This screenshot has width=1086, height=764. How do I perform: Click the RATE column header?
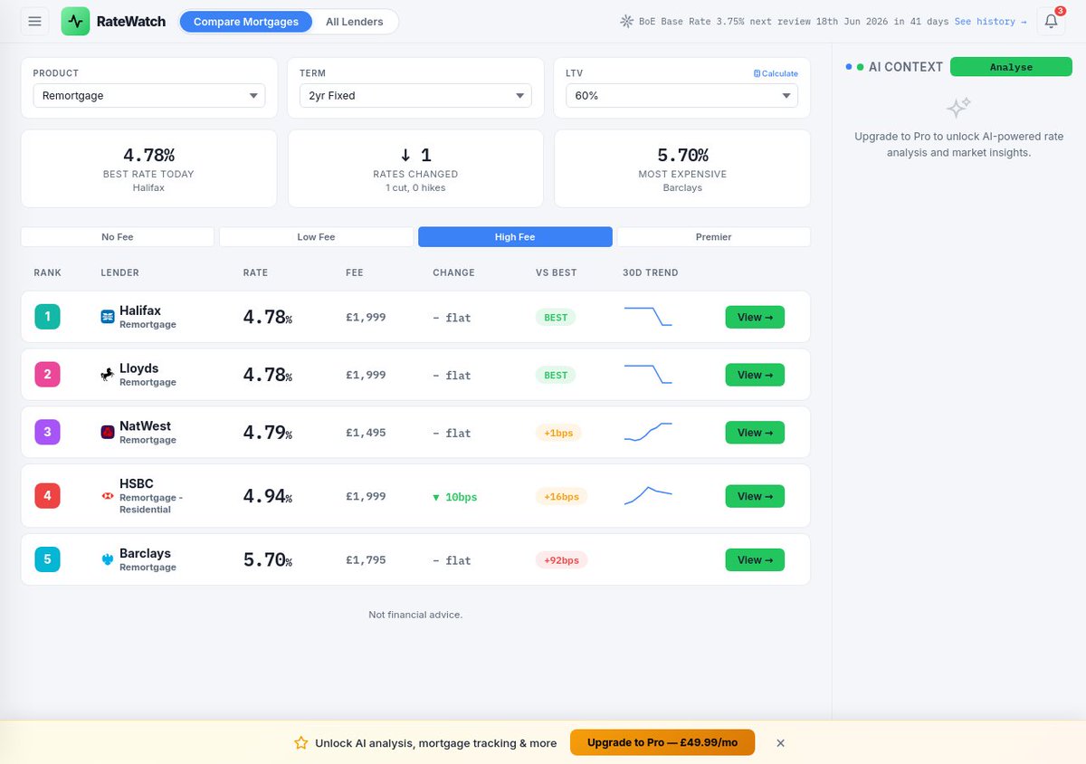[x=255, y=272]
